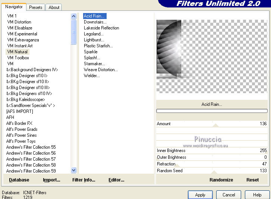The image size is (271, 199).
Task: Select Andrew's Filter Collection 57
Action: pos(31,159)
